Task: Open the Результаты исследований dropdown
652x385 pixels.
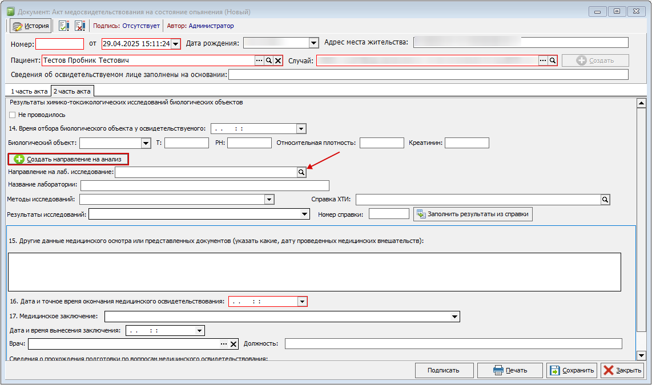Action: click(x=305, y=214)
